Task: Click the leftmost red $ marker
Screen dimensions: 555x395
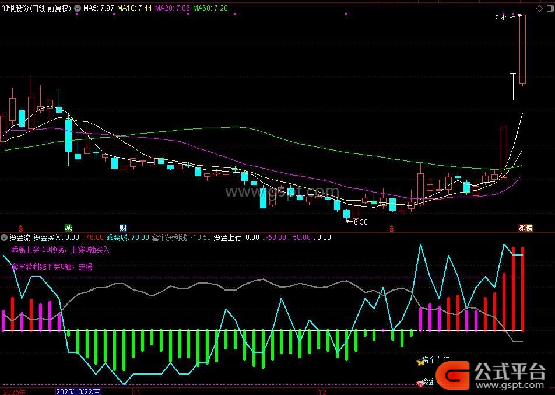Action: 22,228
